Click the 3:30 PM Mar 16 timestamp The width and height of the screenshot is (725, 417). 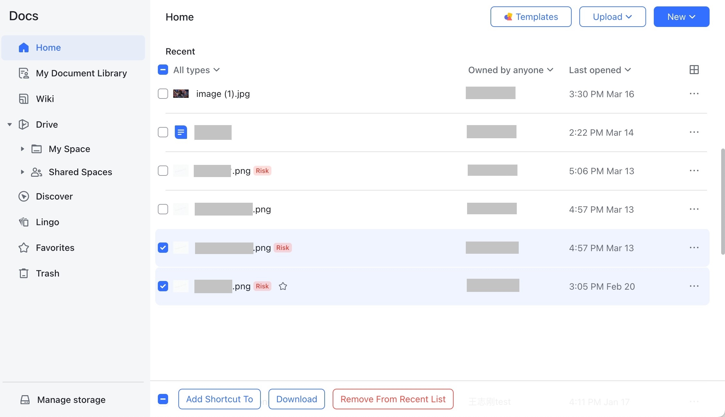(x=601, y=94)
